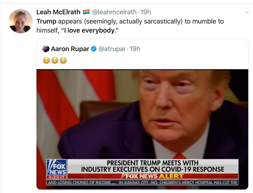Open Leah McElrath's profile name link
The width and height of the screenshot is (253, 193).
point(58,12)
